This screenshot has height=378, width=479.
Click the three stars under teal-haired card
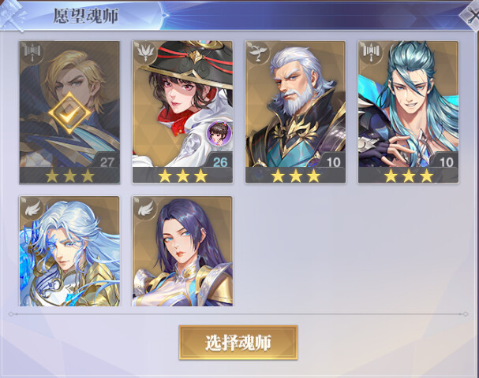click(x=409, y=176)
